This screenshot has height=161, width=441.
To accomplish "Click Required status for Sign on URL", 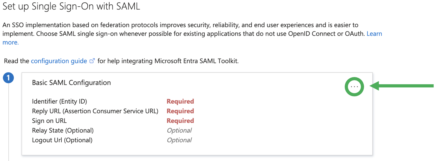I will [x=180, y=121].
